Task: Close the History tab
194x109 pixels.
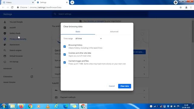Action: click(x=33, y=2)
